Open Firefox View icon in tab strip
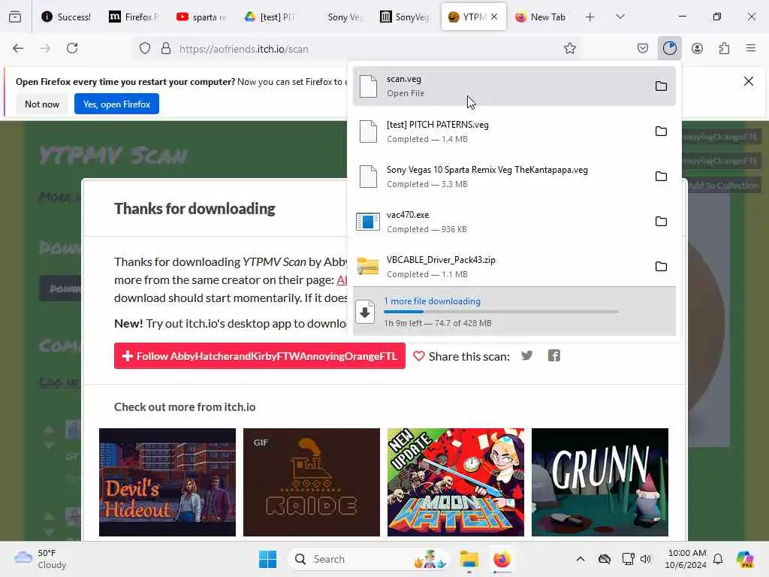Viewport: 769px width, 577px height. click(x=15, y=17)
